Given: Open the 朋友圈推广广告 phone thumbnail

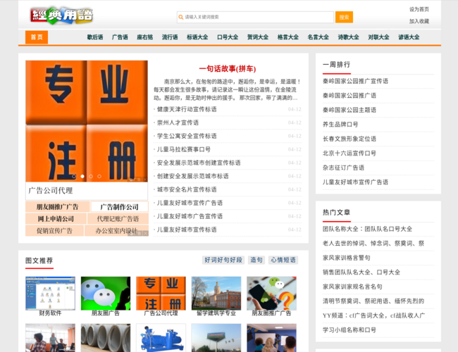Looking at the screenshot, I should tap(272, 294).
